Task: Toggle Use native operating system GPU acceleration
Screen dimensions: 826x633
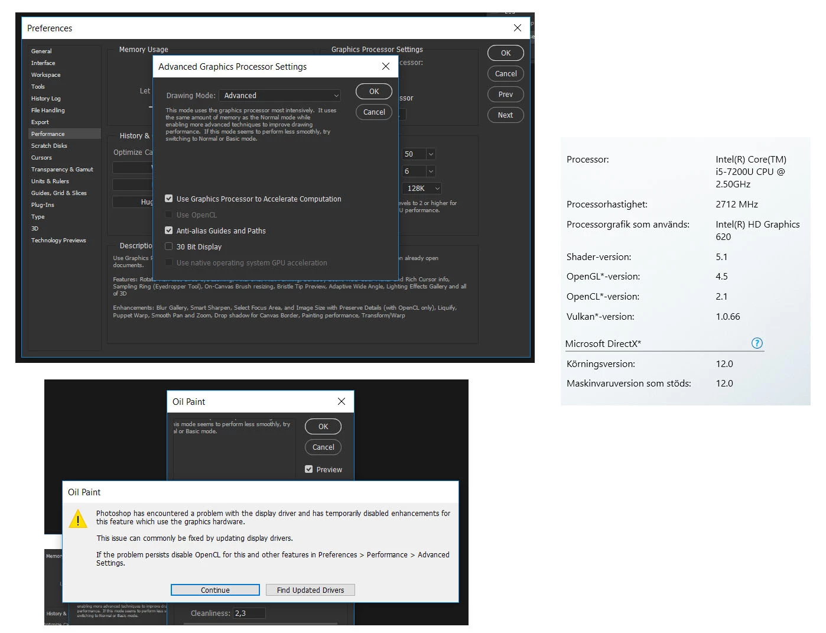Action: pos(169,262)
